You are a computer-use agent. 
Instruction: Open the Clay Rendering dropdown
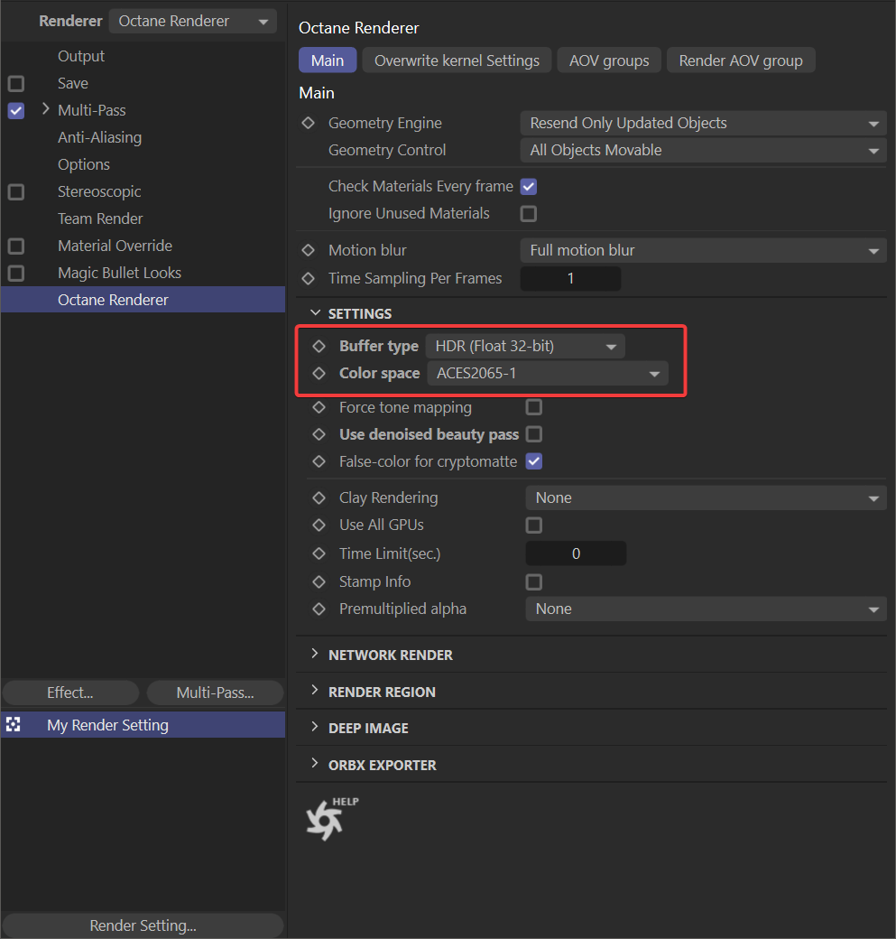pyautogui.click(x=706, y=497)
